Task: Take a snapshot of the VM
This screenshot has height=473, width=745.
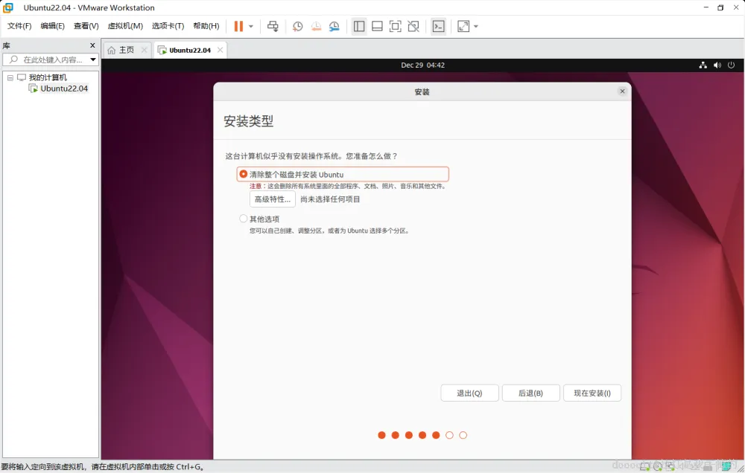Action: pos(297,27)
